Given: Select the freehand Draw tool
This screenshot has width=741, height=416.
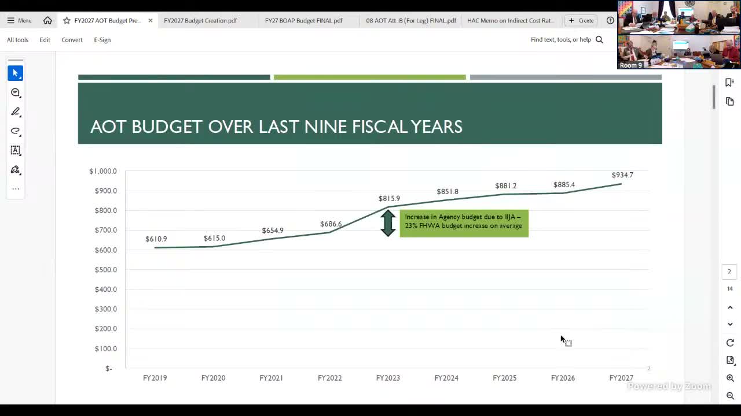Looking at the screenshot, I should click(x=16, y=131).
